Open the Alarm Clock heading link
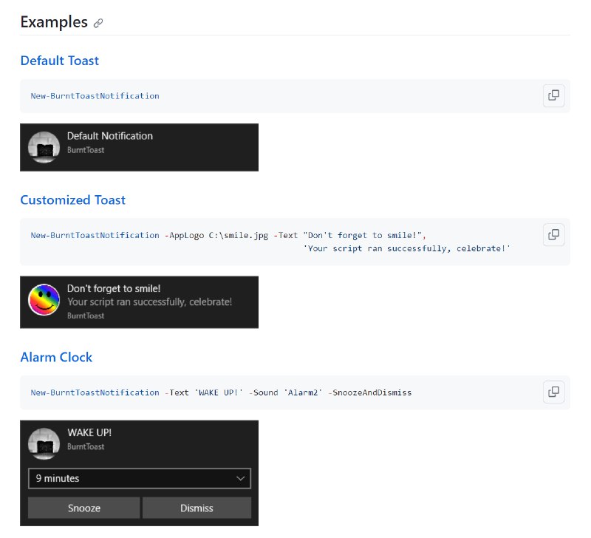This screenshot has height=538, width=591. [x=56, y=357]
